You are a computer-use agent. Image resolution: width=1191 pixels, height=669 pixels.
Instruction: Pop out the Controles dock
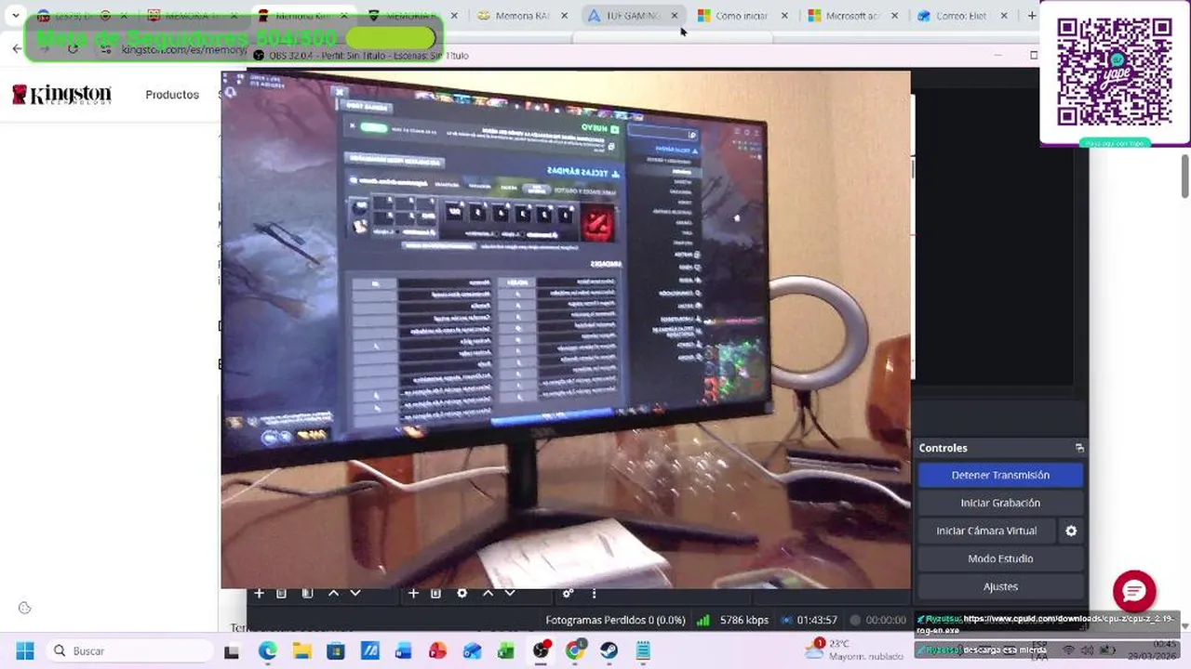point(1079,448)
